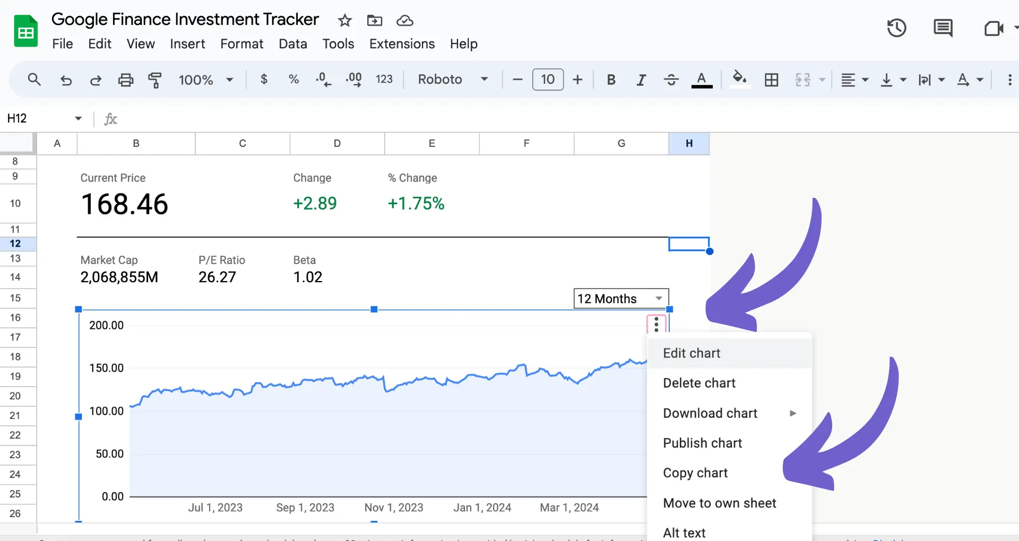Image resolution: width=1019 pixels, height=541 pixels.
Task: Open the Edit menu
Action: tap(100, 43)
